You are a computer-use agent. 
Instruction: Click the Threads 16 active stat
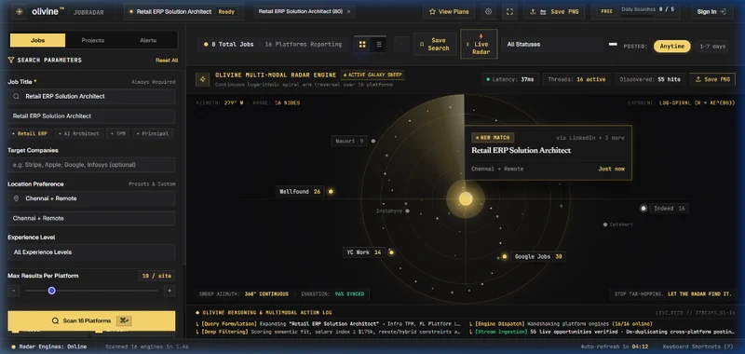(x=576, y=79)
